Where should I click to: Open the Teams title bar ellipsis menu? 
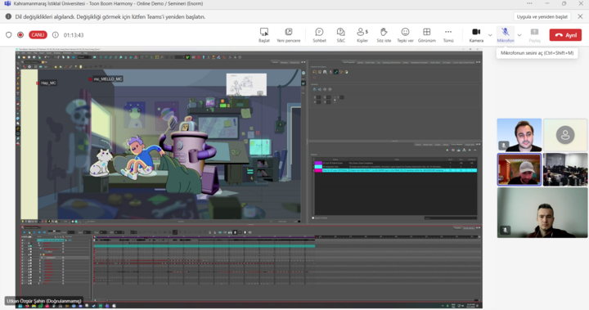[x=529, y=3]
